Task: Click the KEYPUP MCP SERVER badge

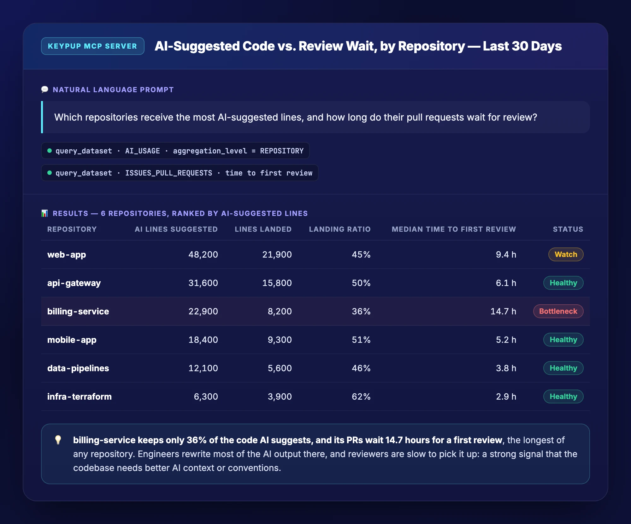Action: 93,46
